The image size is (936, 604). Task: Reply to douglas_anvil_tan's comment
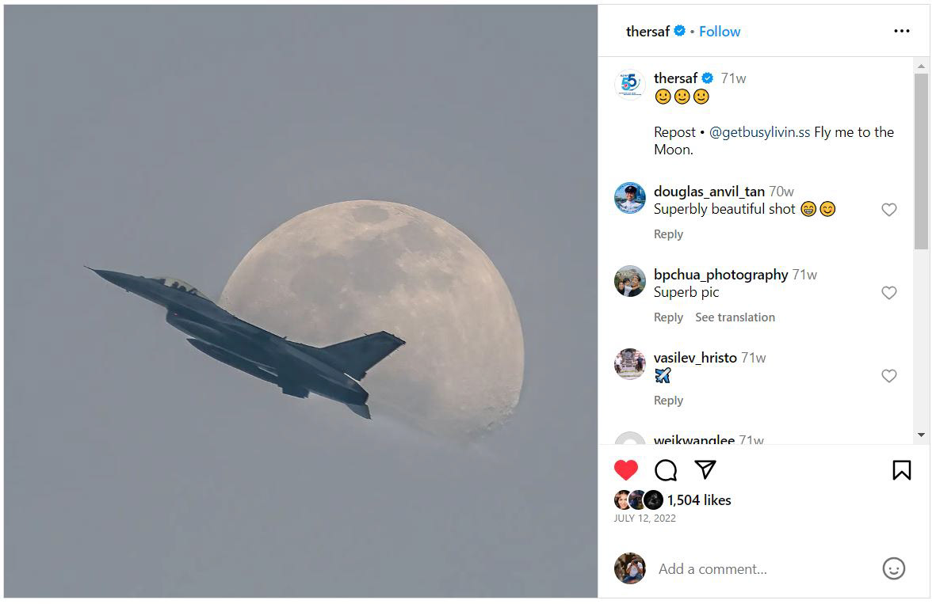668,234
